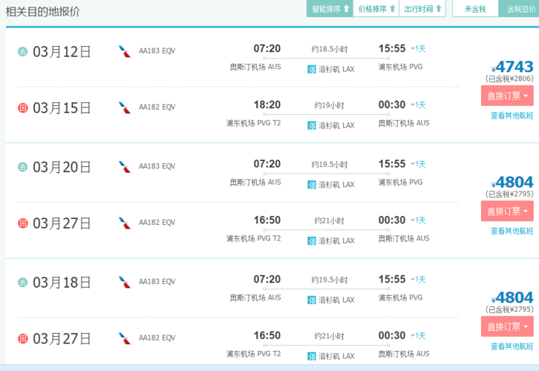
Task: Click the 直接订票 button for ¥4743 fare
Action: [x=506, y=96]
